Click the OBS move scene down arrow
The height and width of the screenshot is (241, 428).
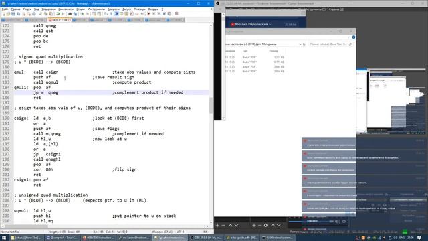coord(236,225)
